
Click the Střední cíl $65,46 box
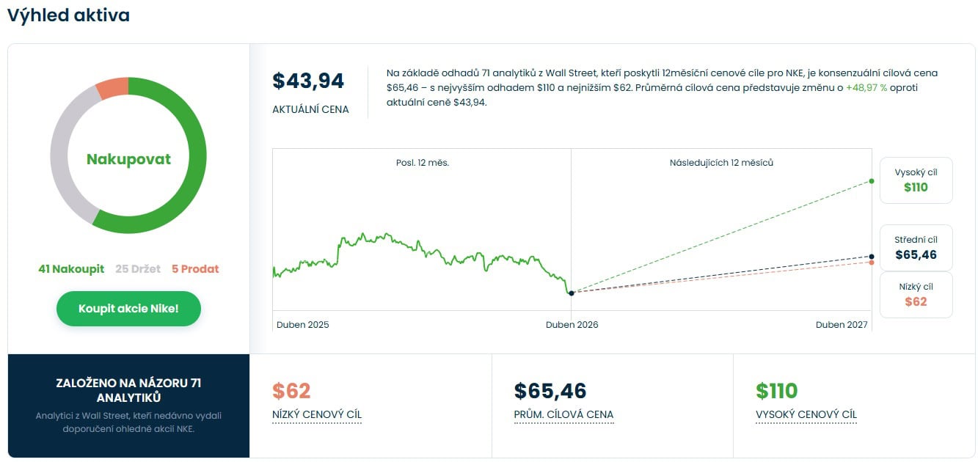click(x=916, y=248)
